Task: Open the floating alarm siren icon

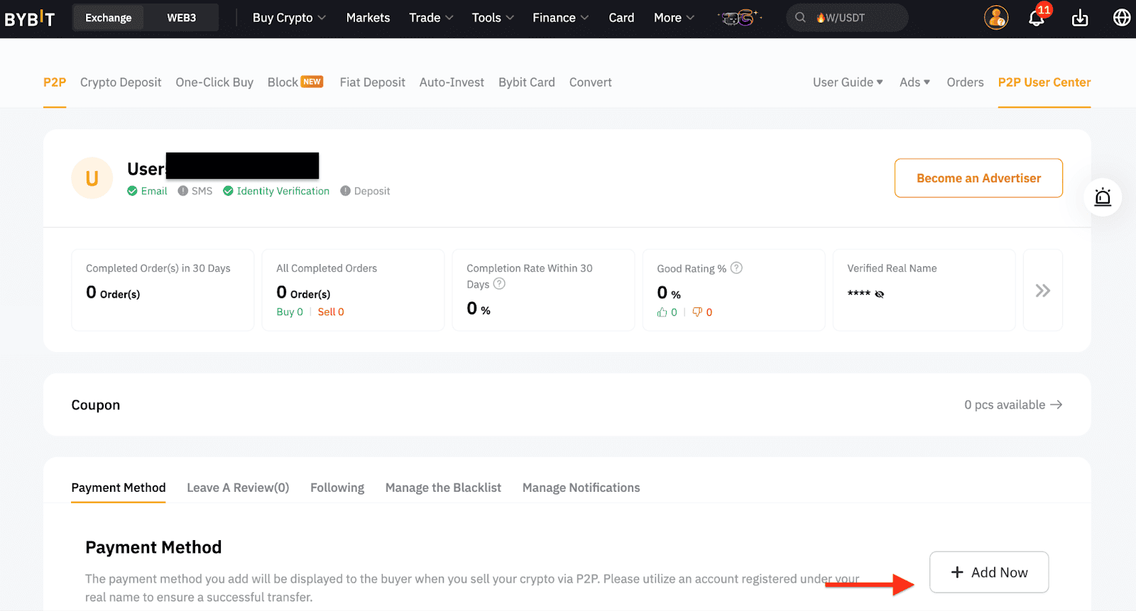Action: pos(1103,197)
